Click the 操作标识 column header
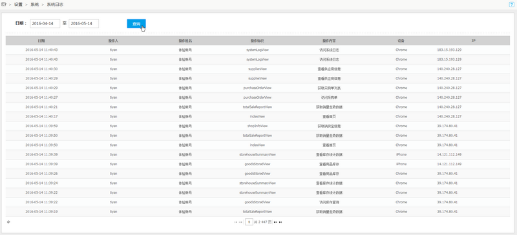517x235 pixels. click(x=257, y=41)
